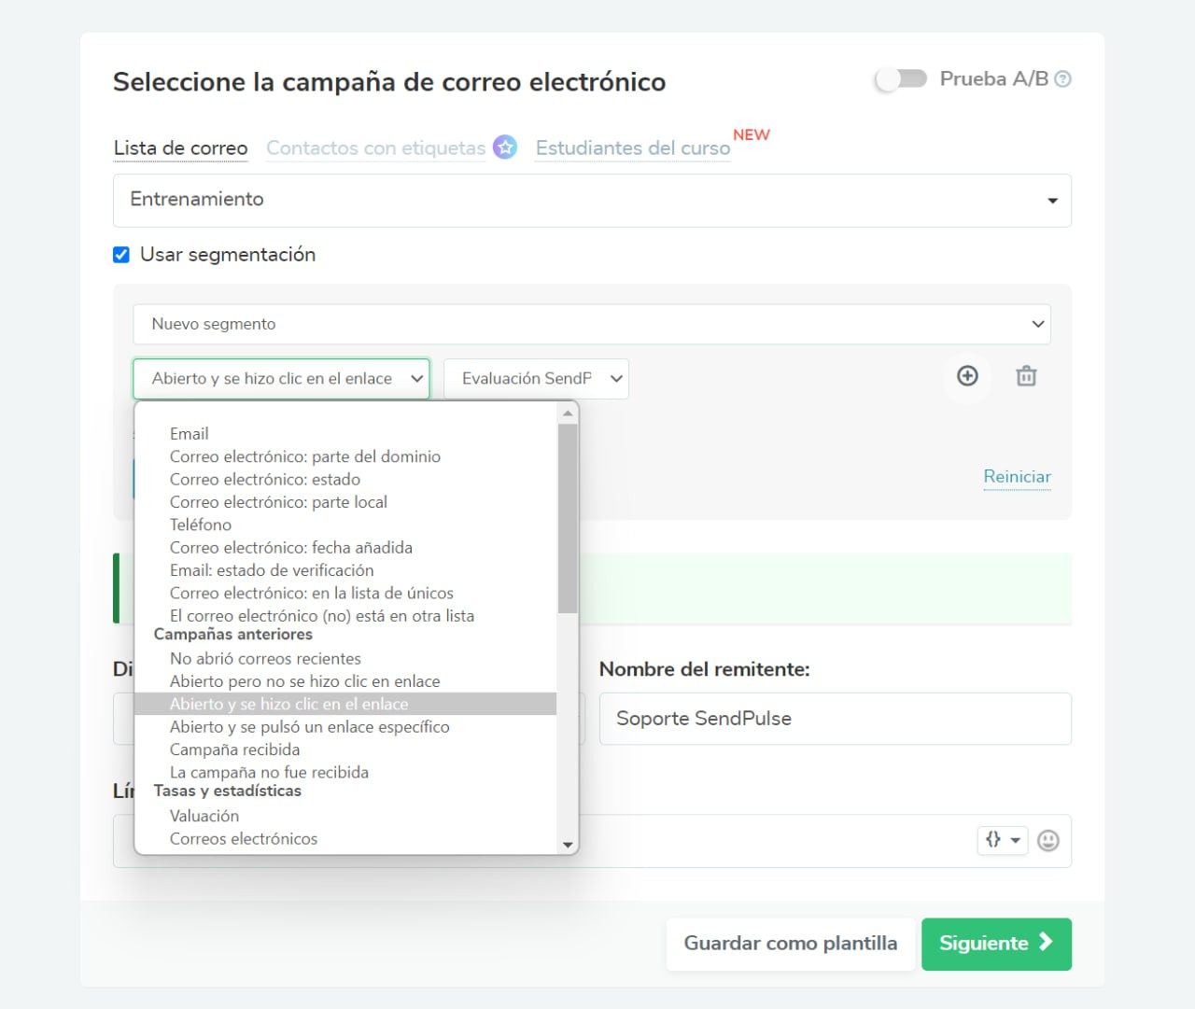
Task: Choose Abierto pero no se hizo clic en enlace
Action: pos(345,681)
